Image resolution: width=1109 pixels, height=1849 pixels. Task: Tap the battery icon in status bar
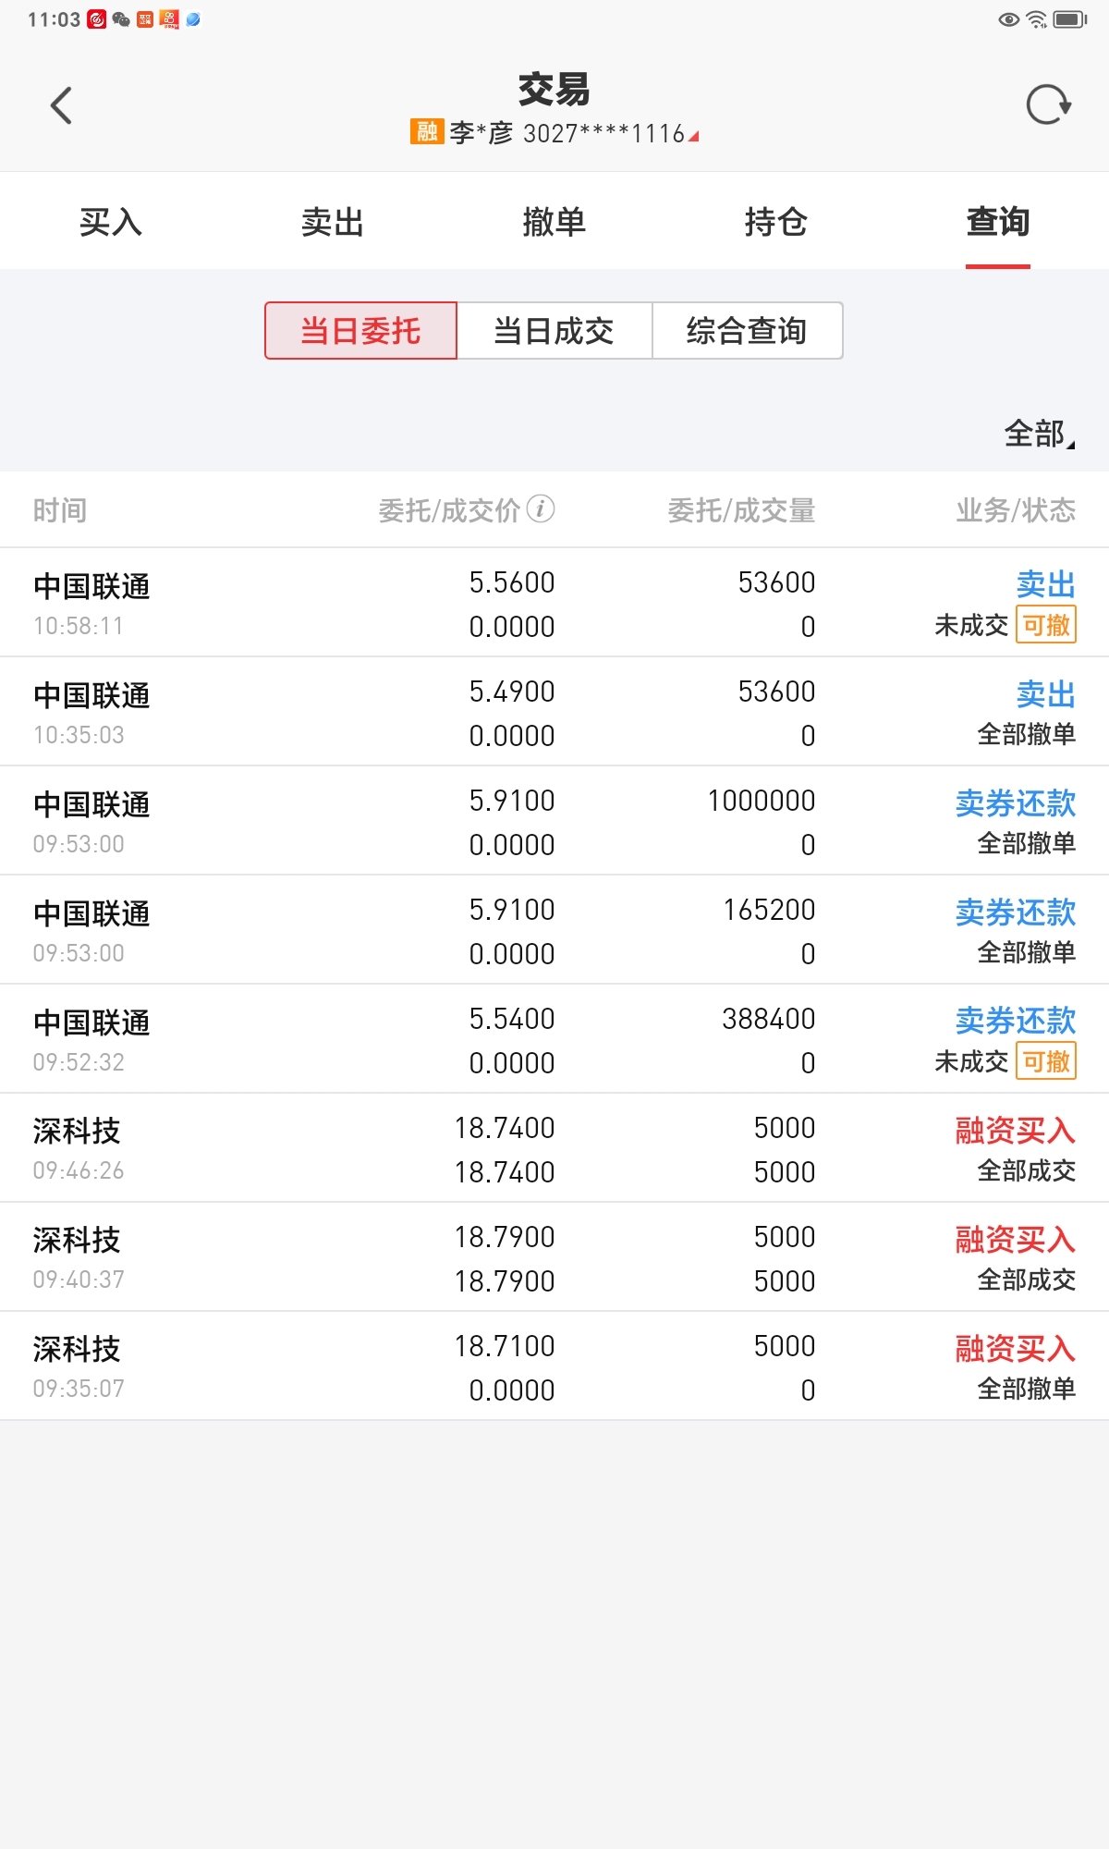click(x=1071, y=19)
